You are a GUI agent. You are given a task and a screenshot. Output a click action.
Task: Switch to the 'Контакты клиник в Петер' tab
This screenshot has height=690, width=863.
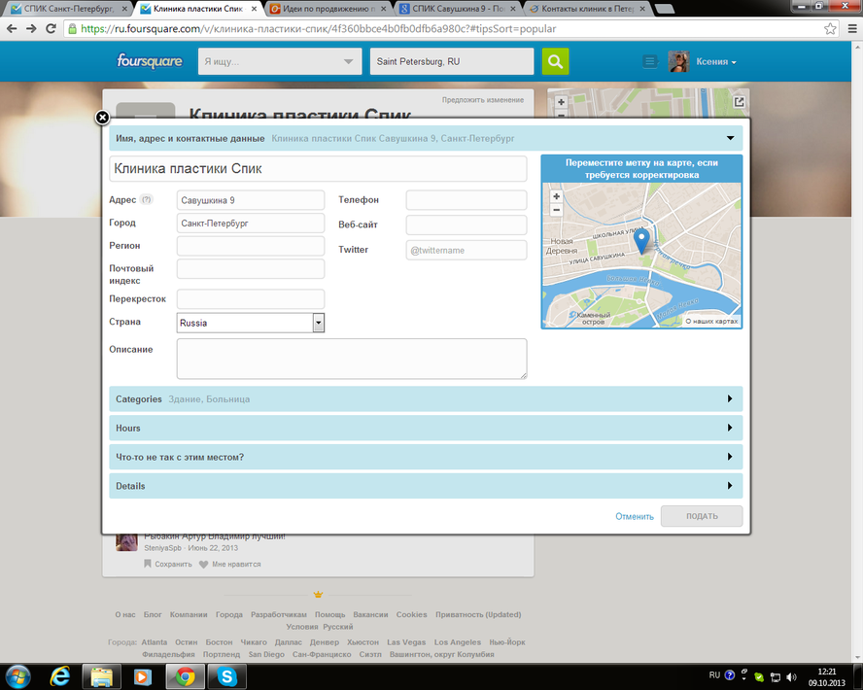coord(587,9)
